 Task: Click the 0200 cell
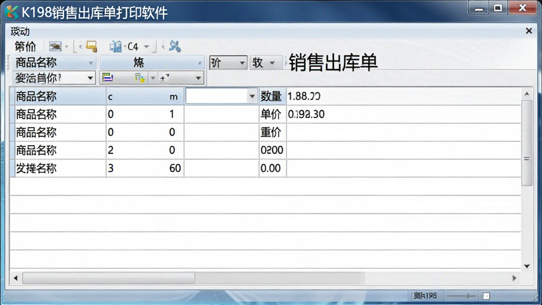coord(272,150)
